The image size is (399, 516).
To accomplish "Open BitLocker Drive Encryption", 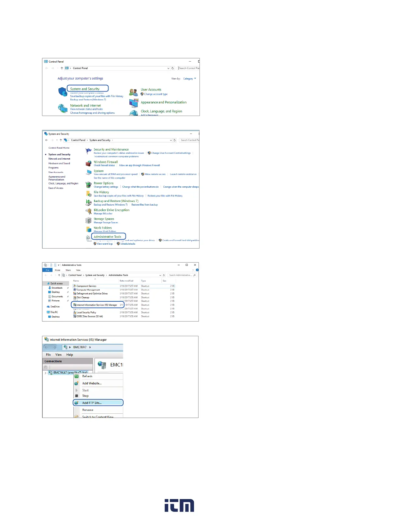I will [111, 210].
